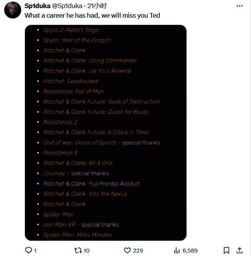This screenshot has height=256, width=251.
Task: Click the share upload icon
Action: tap(239, 250)
